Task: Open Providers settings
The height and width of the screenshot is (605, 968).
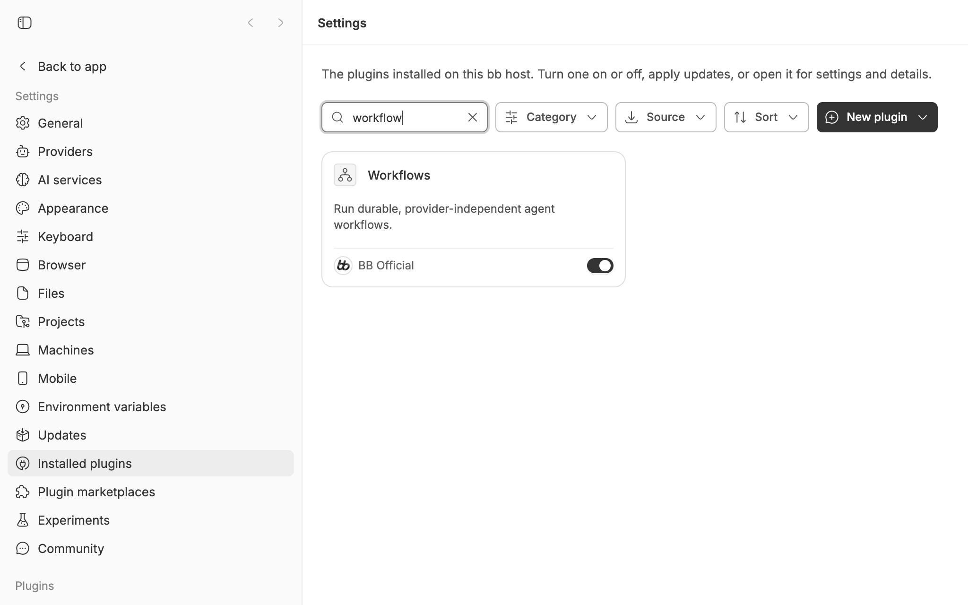Action: (151, 151)
